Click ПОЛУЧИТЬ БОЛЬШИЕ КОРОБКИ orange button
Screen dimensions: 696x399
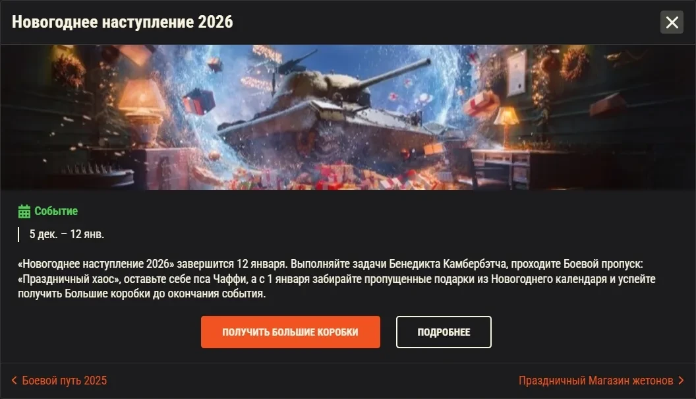tap(290, 332)
